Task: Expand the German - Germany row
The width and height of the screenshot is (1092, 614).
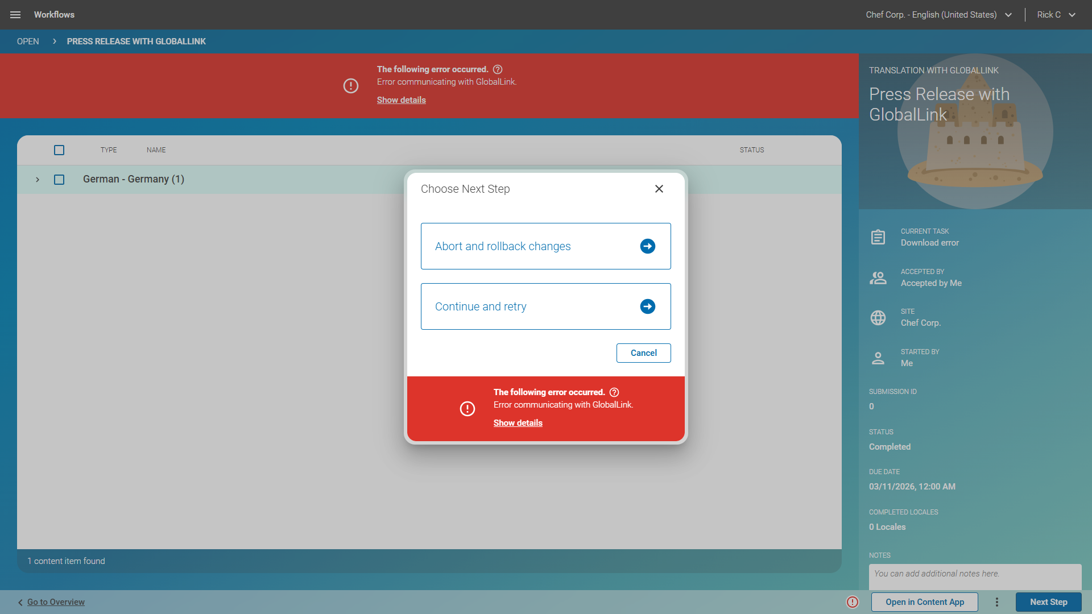Action: pyautogui.click(x=38, y=180)
